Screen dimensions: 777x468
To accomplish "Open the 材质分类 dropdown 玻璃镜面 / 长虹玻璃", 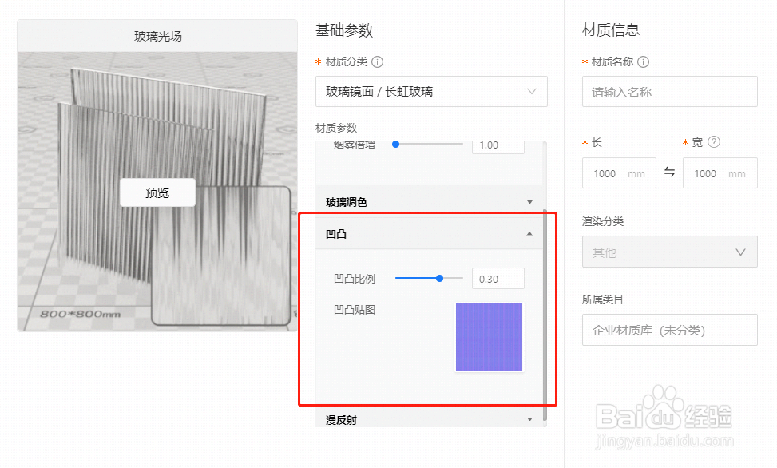I will click(431, 91).
